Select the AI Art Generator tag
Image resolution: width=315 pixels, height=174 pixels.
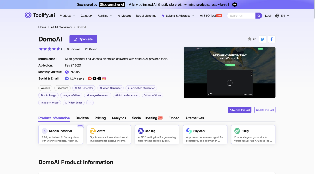tap(84, 88)
